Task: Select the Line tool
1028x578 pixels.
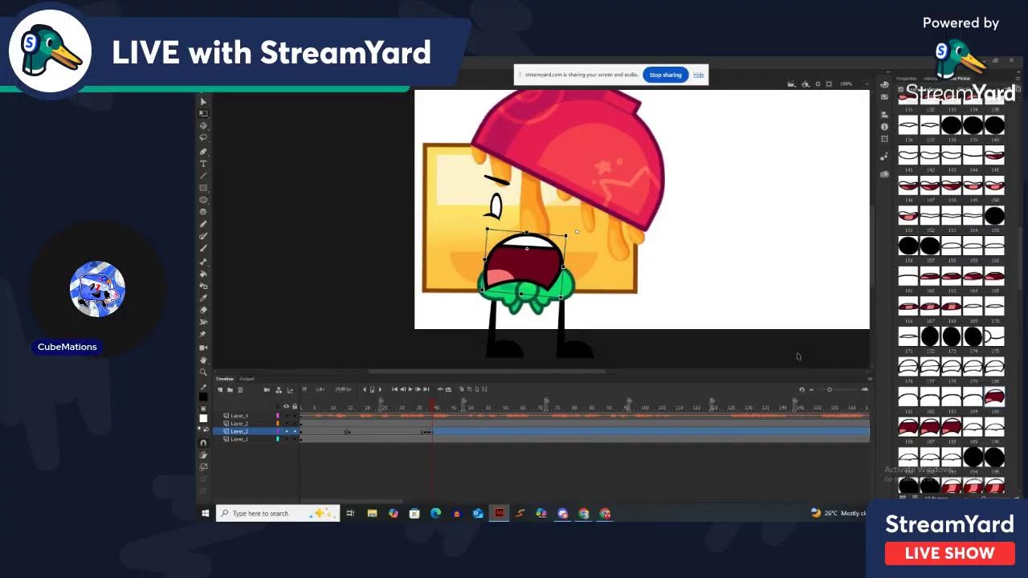Action: point(203,175)
